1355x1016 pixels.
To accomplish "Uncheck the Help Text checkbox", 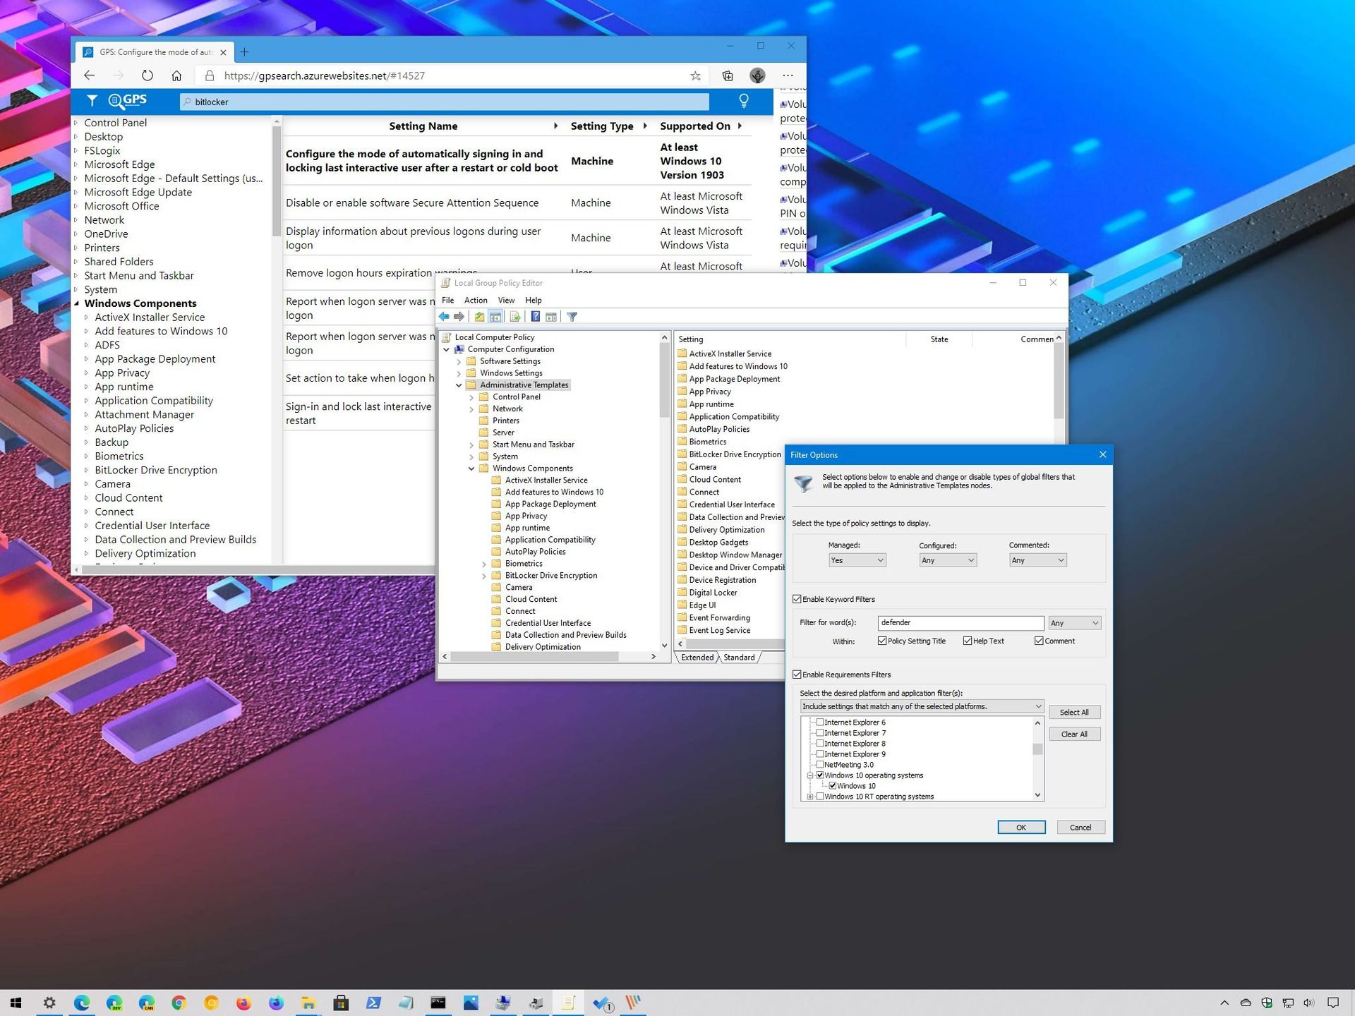I will [968, 641].
